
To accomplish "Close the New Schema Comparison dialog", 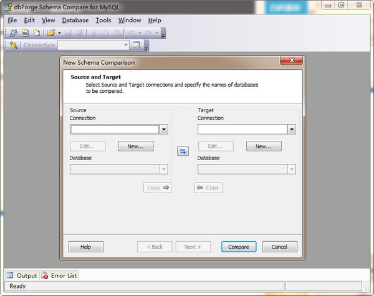I will [x=292, y=60].
